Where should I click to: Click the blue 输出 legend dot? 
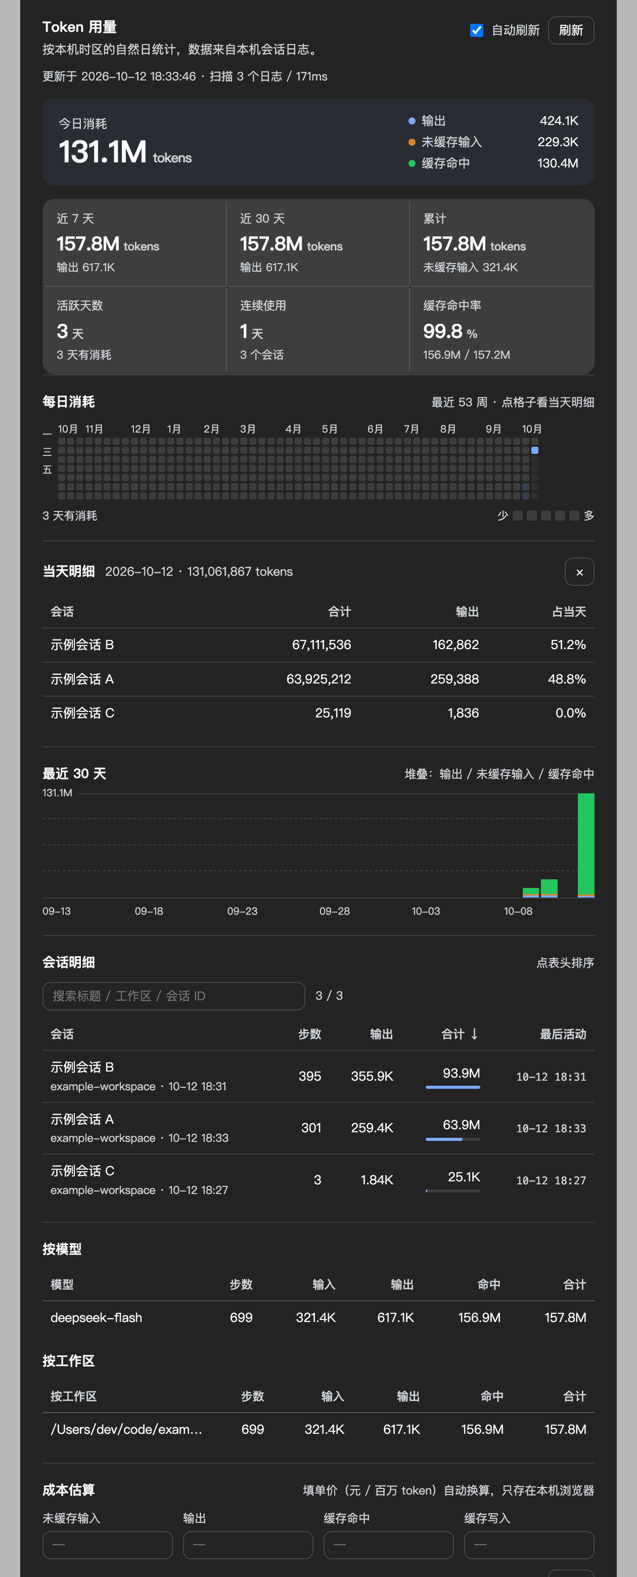click(x=412, y=121)
